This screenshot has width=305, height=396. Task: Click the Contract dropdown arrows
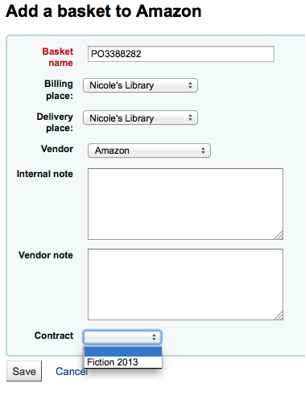pos(154,337)
